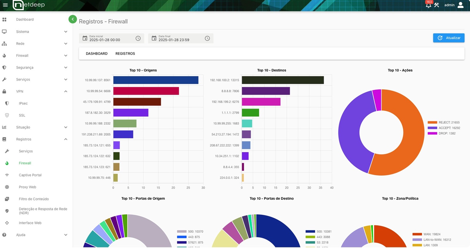
Task: Click the Situação chart icon
Action: (x=4, y=127)
